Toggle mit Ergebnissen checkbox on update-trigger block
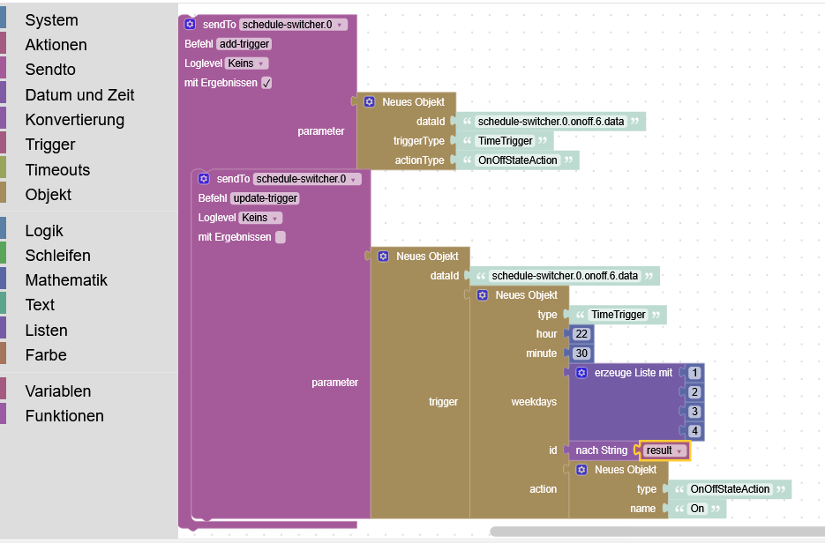Image resolution: width=825 pixels, height=543 pixels. (x=281, y=237)
